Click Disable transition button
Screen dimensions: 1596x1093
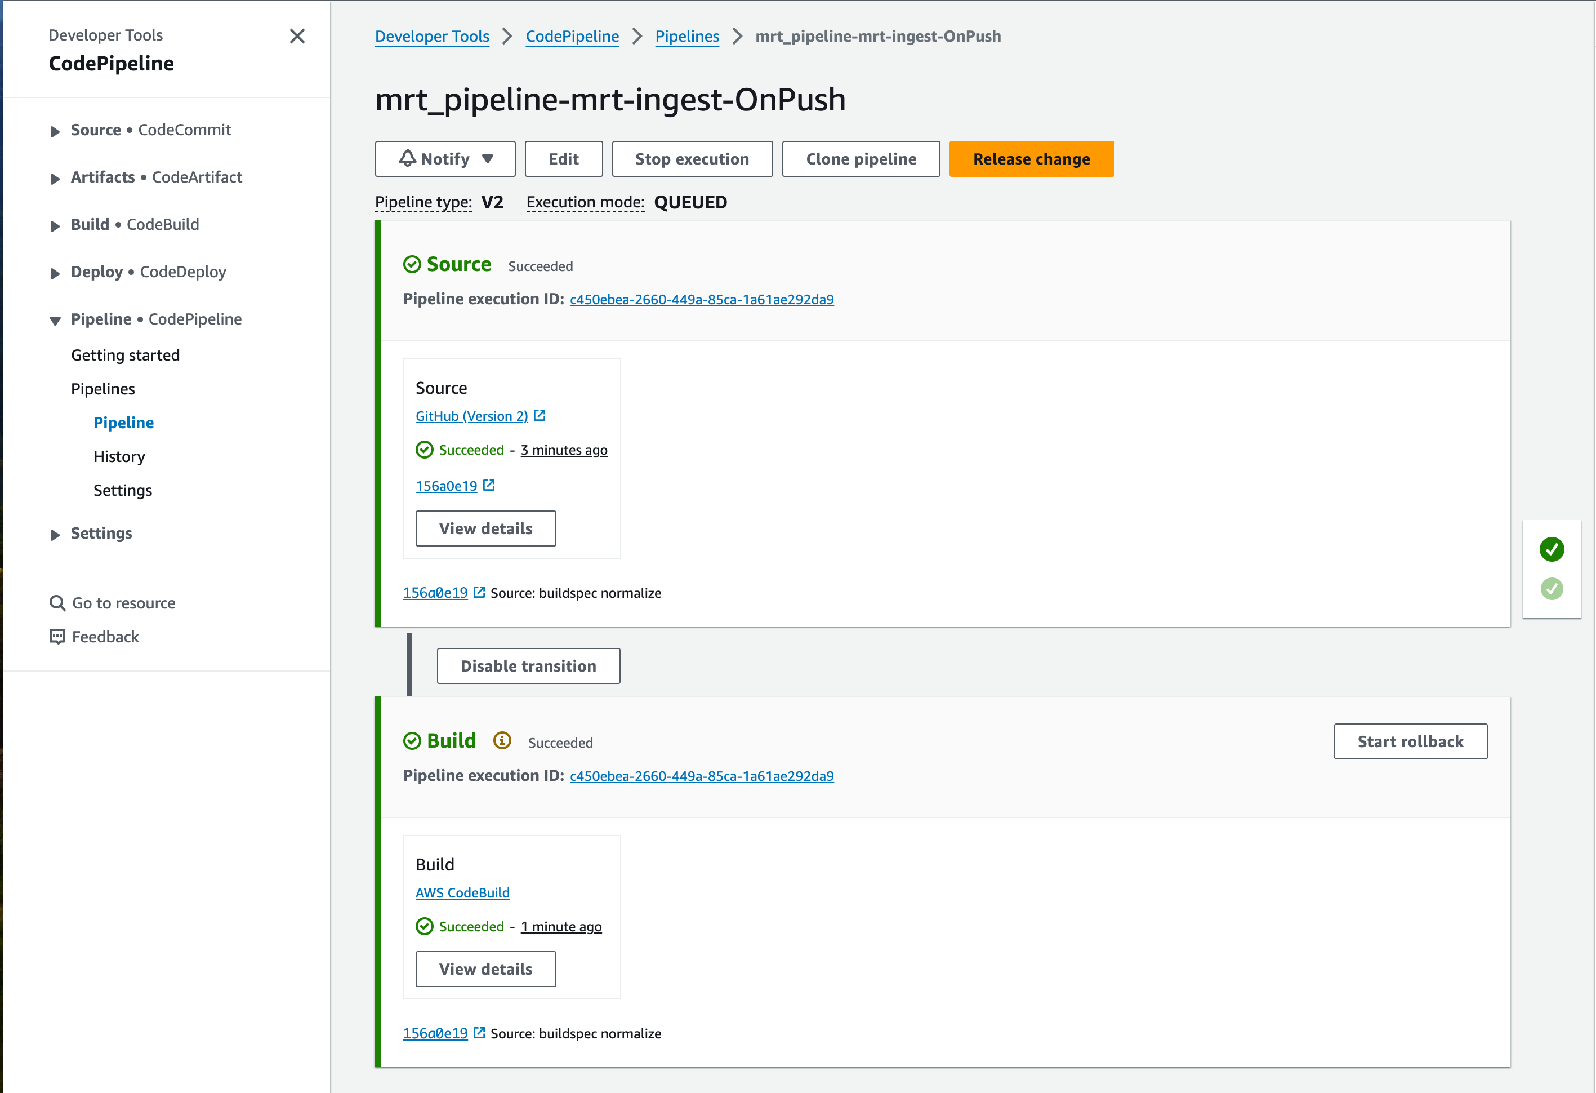tap(528, 666)
